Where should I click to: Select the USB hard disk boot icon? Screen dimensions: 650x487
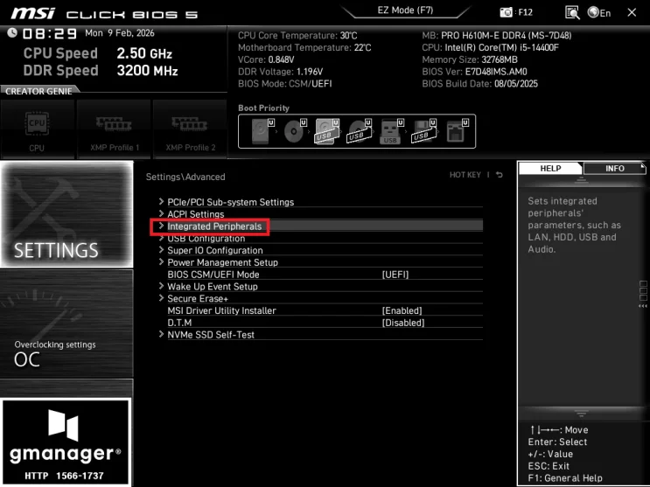click(327, 131)
